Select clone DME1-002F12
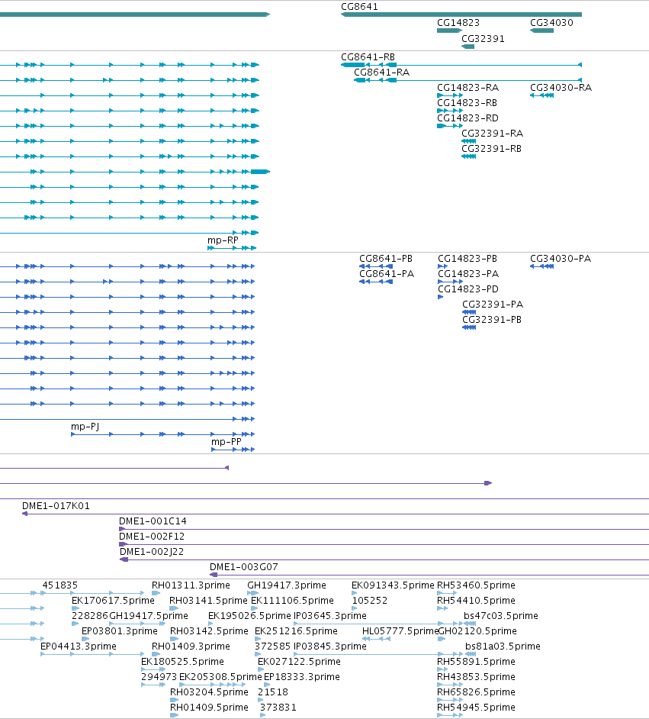The image size is (649, 719). pyautogui.click(x=152, y=536)
